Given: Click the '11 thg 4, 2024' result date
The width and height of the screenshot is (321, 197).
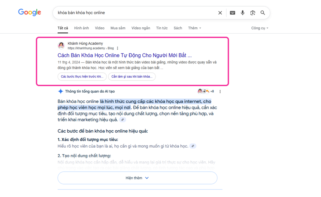Looking at the screenshot, I should coord(69,62).
